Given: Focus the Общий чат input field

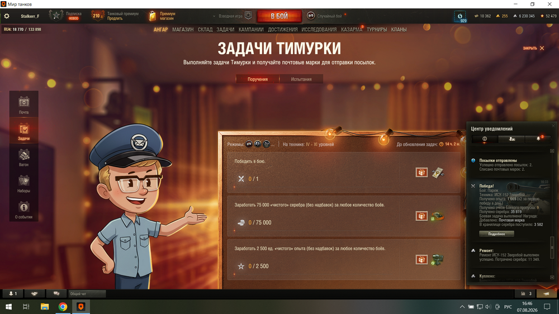Looking at the screenshot, I should point(87,294).
